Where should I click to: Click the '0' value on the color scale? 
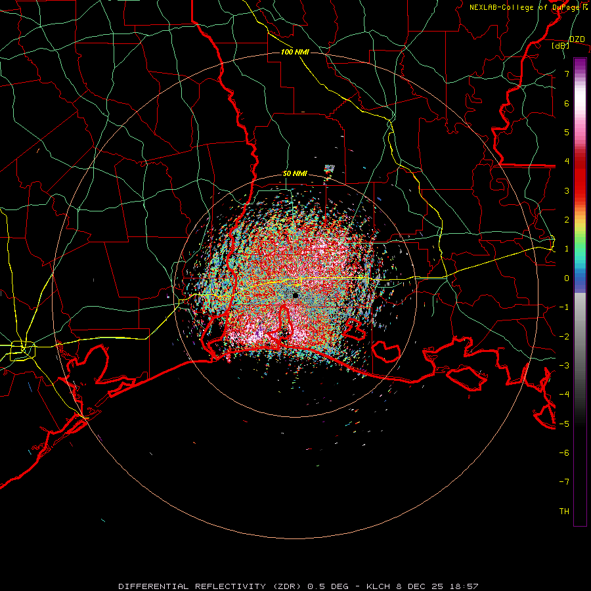tap(567, 278)
